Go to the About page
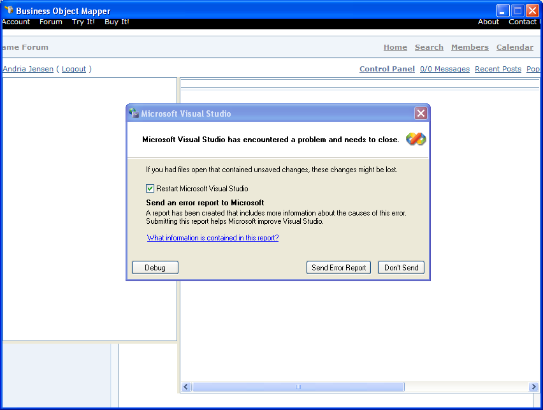The height and width of the screenshot is (410, 543). pos(488,22)
